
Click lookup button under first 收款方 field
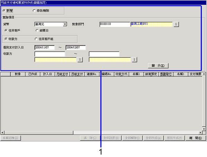pyautogui.click(x=80, y=59)
